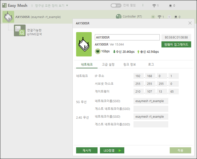Switch to the 링크 정보 tab
Viewport: 197px width, 159px height.
[130, 64]
